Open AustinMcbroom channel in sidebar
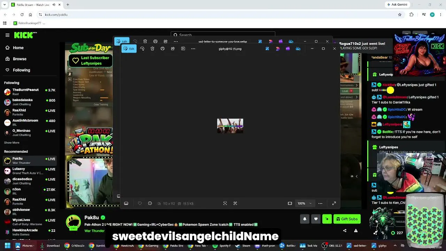This screenshot has width=446, height=251. [30, 122]
